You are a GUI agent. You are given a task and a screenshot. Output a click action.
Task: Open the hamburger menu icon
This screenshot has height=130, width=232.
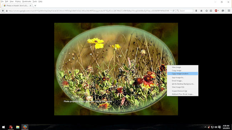pyautogui.click(x=229, y=11)
